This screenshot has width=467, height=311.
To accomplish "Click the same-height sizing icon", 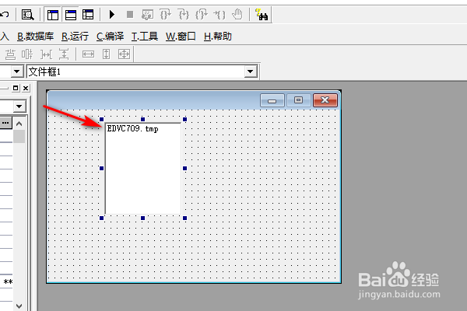I will click(107, 54).
